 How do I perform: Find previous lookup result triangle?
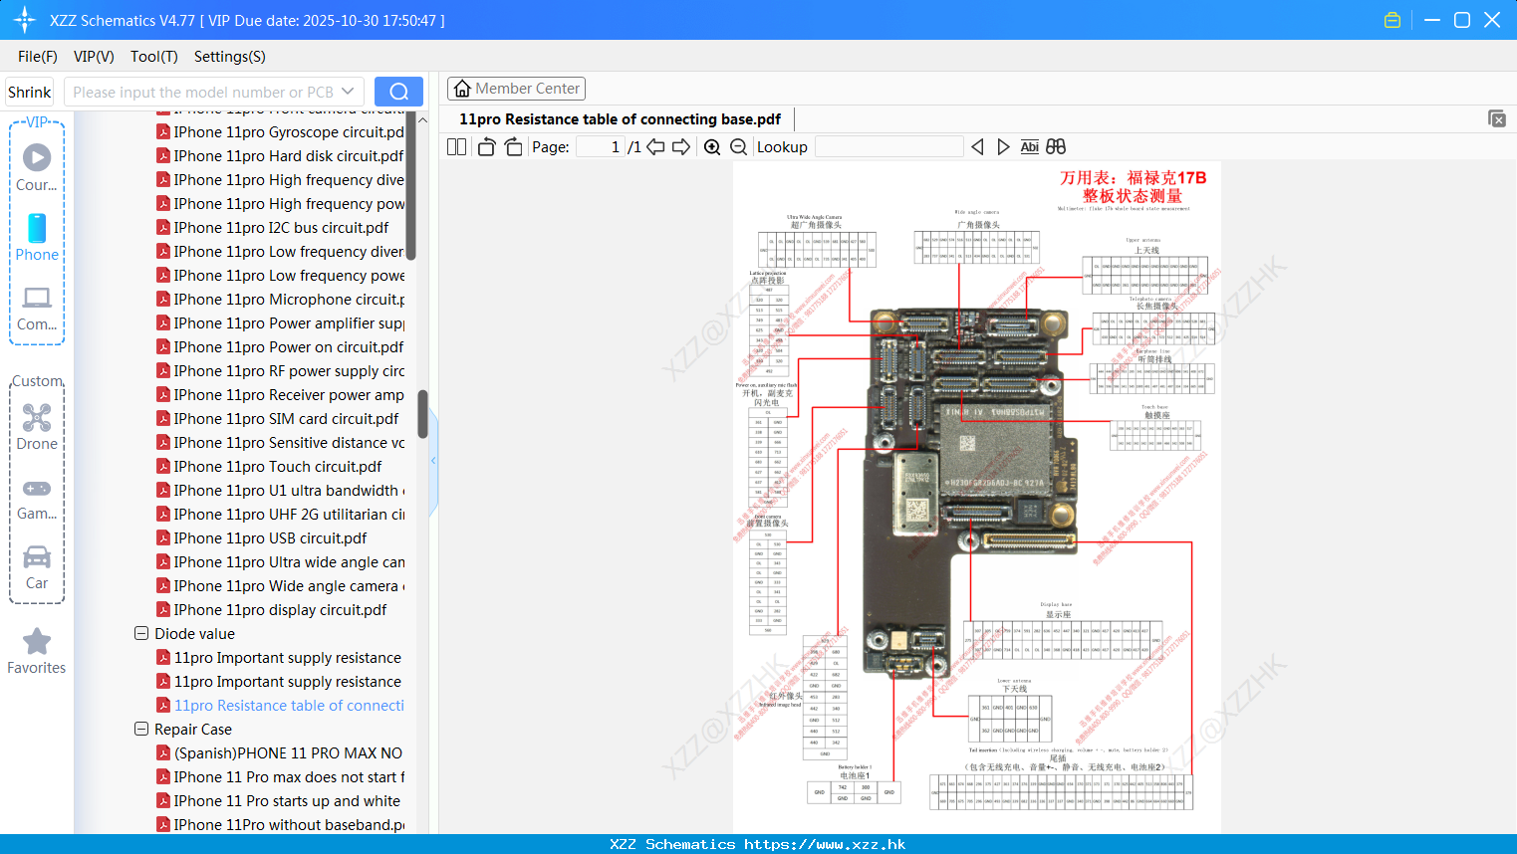[x=977, y=146]
